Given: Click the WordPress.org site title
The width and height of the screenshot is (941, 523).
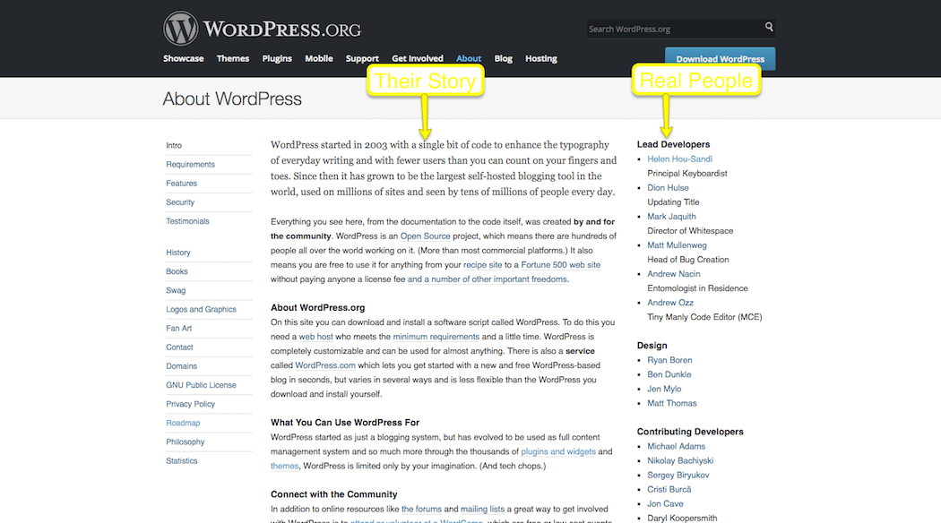Looking at the screenshot, I should 282,29.
